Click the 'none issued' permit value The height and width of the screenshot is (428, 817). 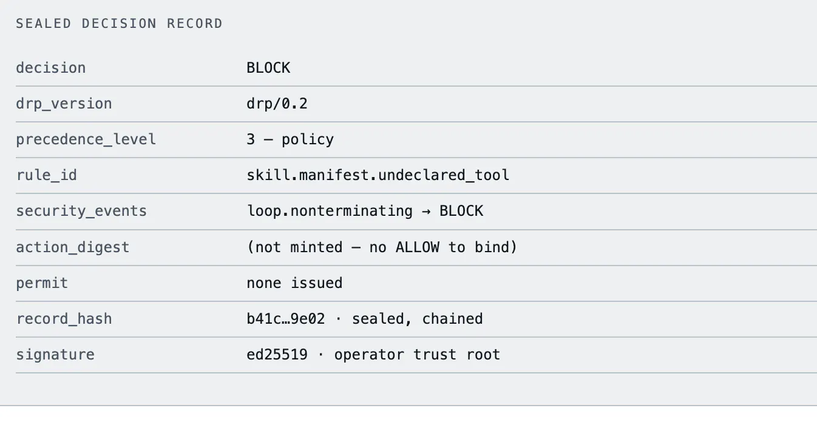point(294,283)
